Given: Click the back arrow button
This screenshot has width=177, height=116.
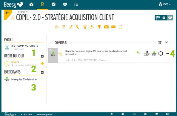Looking at the screenshot, I should [x=7, y=13].
